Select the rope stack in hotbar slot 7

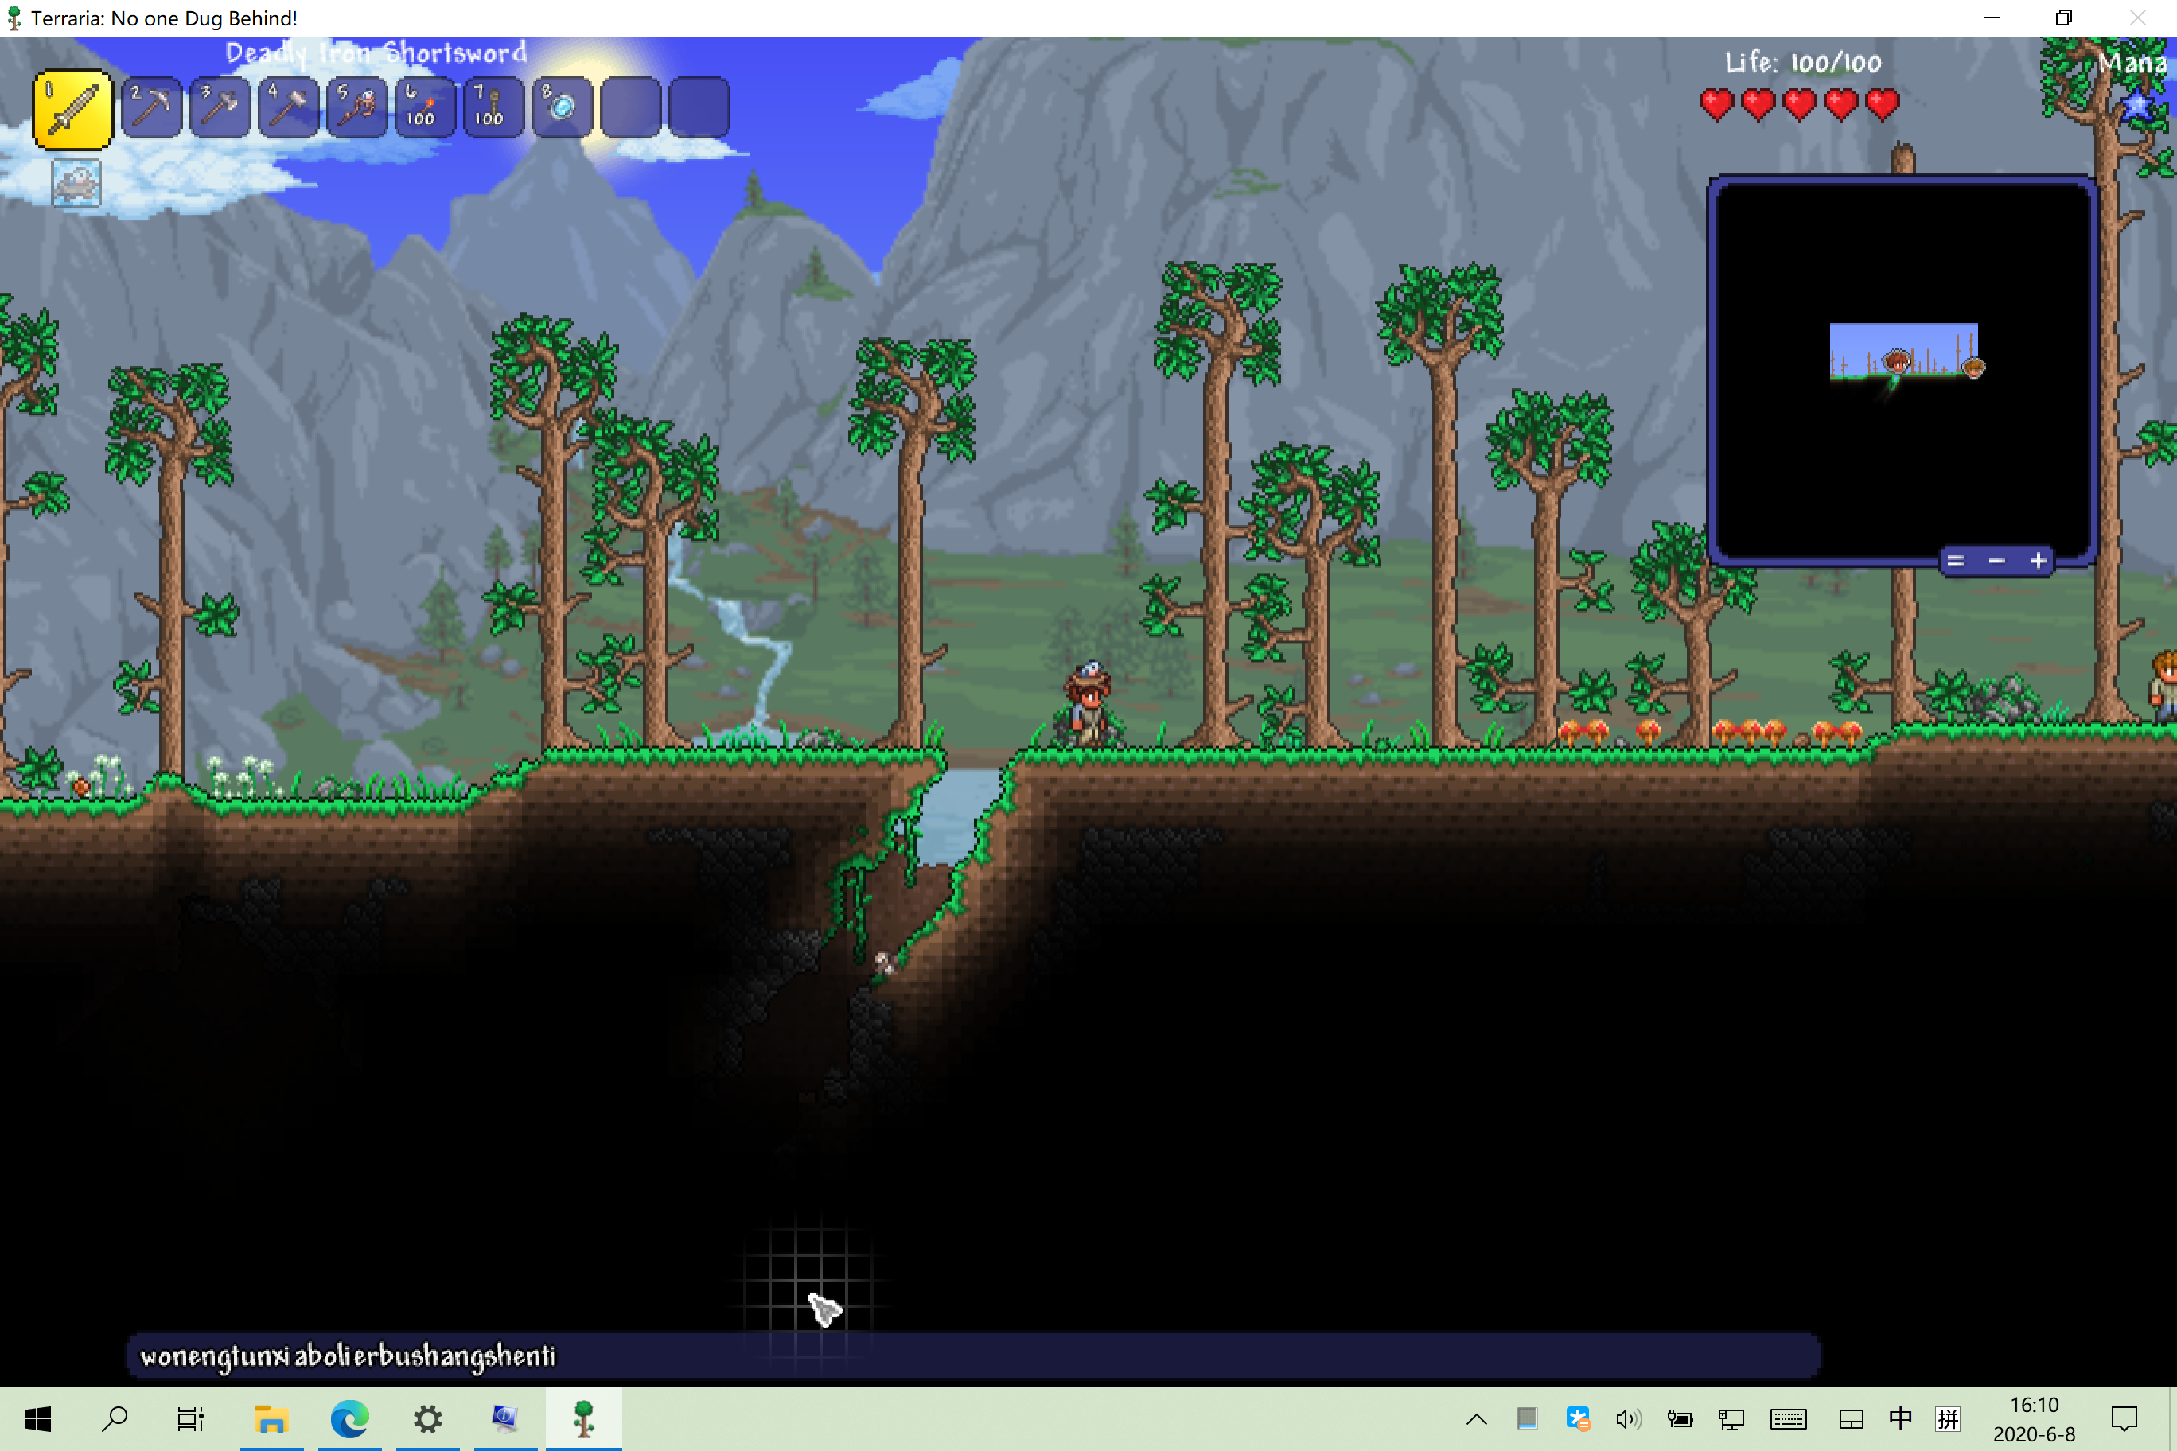[493, 107]
